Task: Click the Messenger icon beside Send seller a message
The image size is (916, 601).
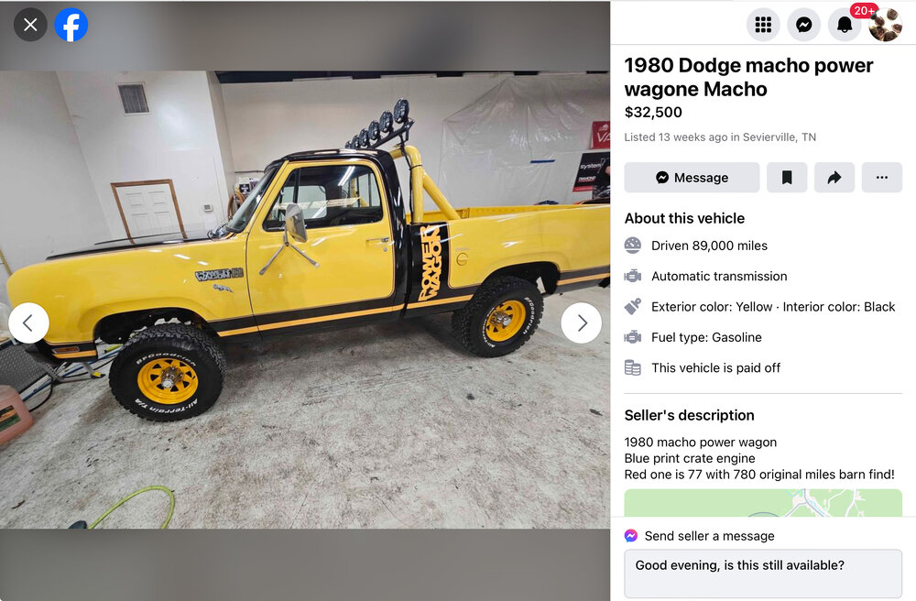Action: coord(631,536)
